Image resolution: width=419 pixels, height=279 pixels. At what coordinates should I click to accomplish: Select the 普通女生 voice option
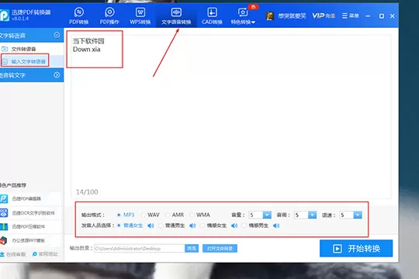point(130,226)
